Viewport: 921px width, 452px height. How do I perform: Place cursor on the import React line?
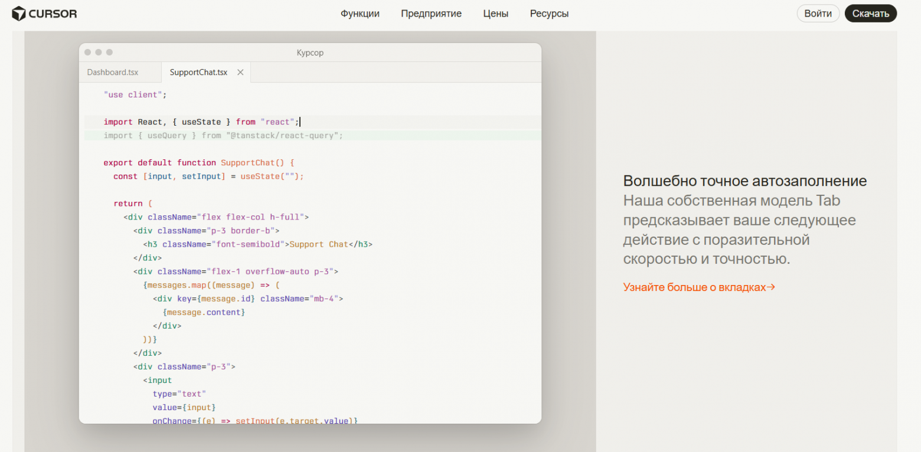click(201, 122)
